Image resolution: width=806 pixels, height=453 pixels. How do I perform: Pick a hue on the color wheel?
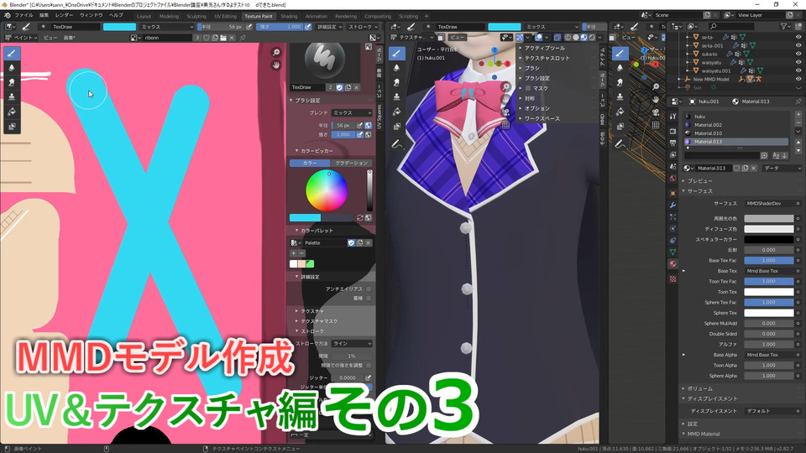coord(327,190)
